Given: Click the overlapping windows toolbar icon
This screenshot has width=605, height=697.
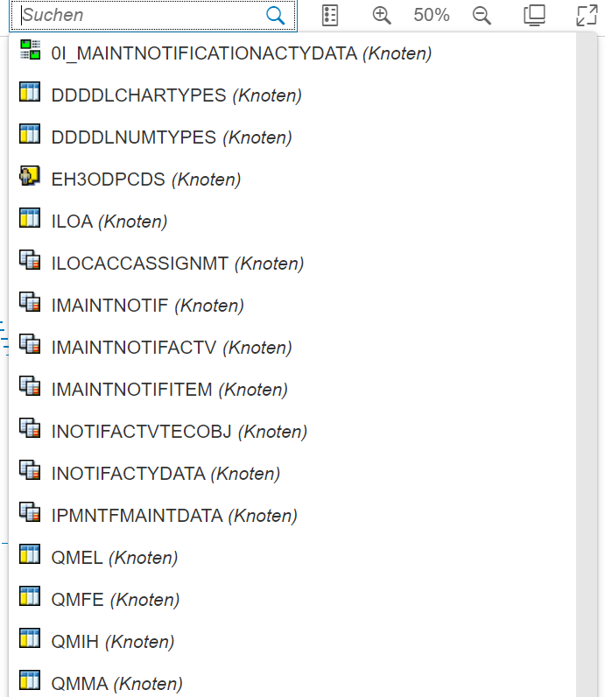Looking at the screenshot, I should point(534,15).
